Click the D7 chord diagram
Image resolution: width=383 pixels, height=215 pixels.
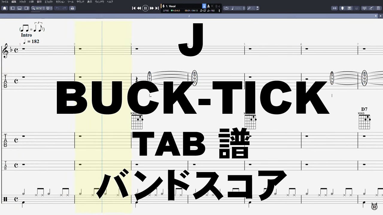coord(364,119)
